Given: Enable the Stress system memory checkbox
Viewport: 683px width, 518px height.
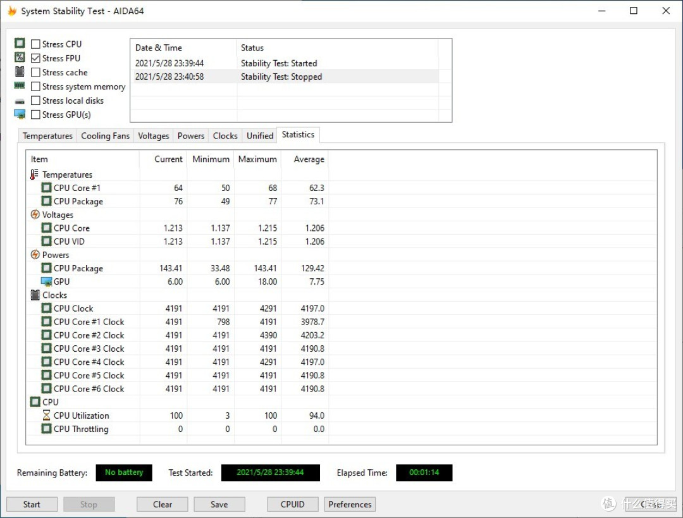Looking at the screenshot, I should [35, 86].
